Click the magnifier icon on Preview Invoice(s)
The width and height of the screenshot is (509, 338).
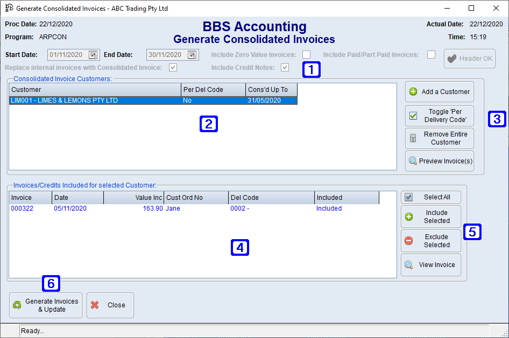(x=413, y=161)
